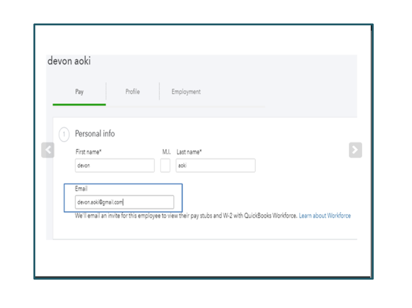Click the Email field containing devon.aoki@gmail.com
Screen dimensions: 412x308
pyautogui.click(x=125, y=202)
